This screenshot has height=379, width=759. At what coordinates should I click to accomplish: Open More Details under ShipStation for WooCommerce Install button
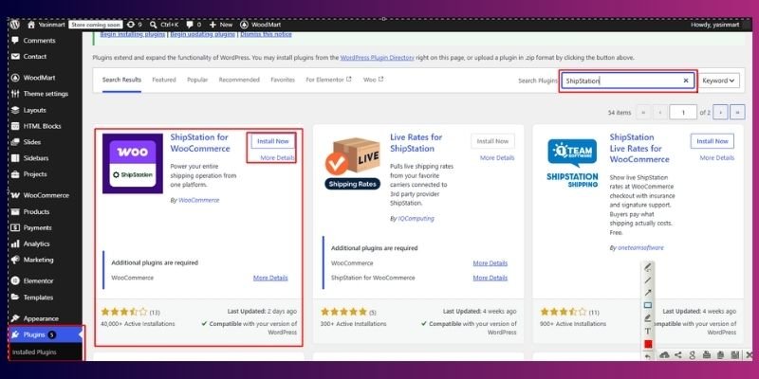pos(277,158)
